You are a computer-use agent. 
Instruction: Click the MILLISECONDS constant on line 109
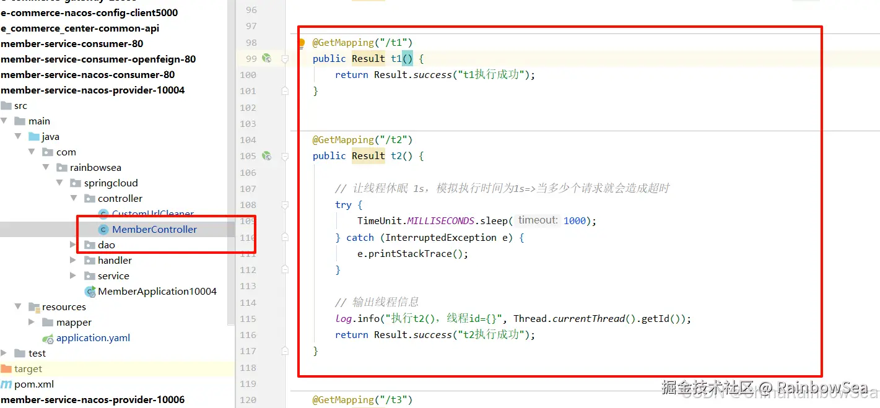[440, 221]
